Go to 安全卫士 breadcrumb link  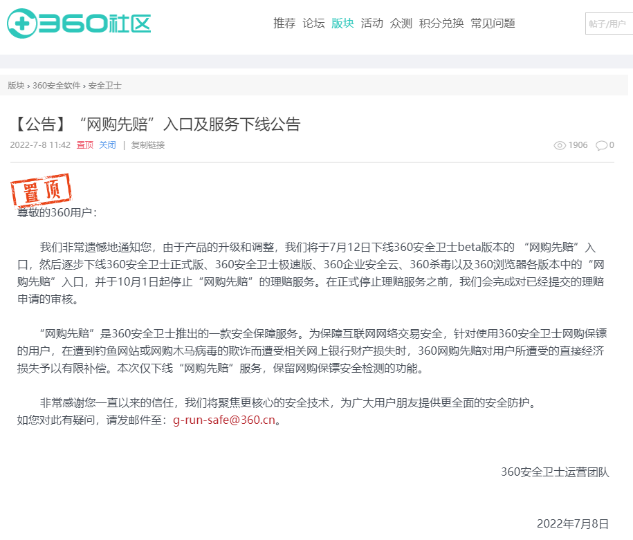[105, 86]
